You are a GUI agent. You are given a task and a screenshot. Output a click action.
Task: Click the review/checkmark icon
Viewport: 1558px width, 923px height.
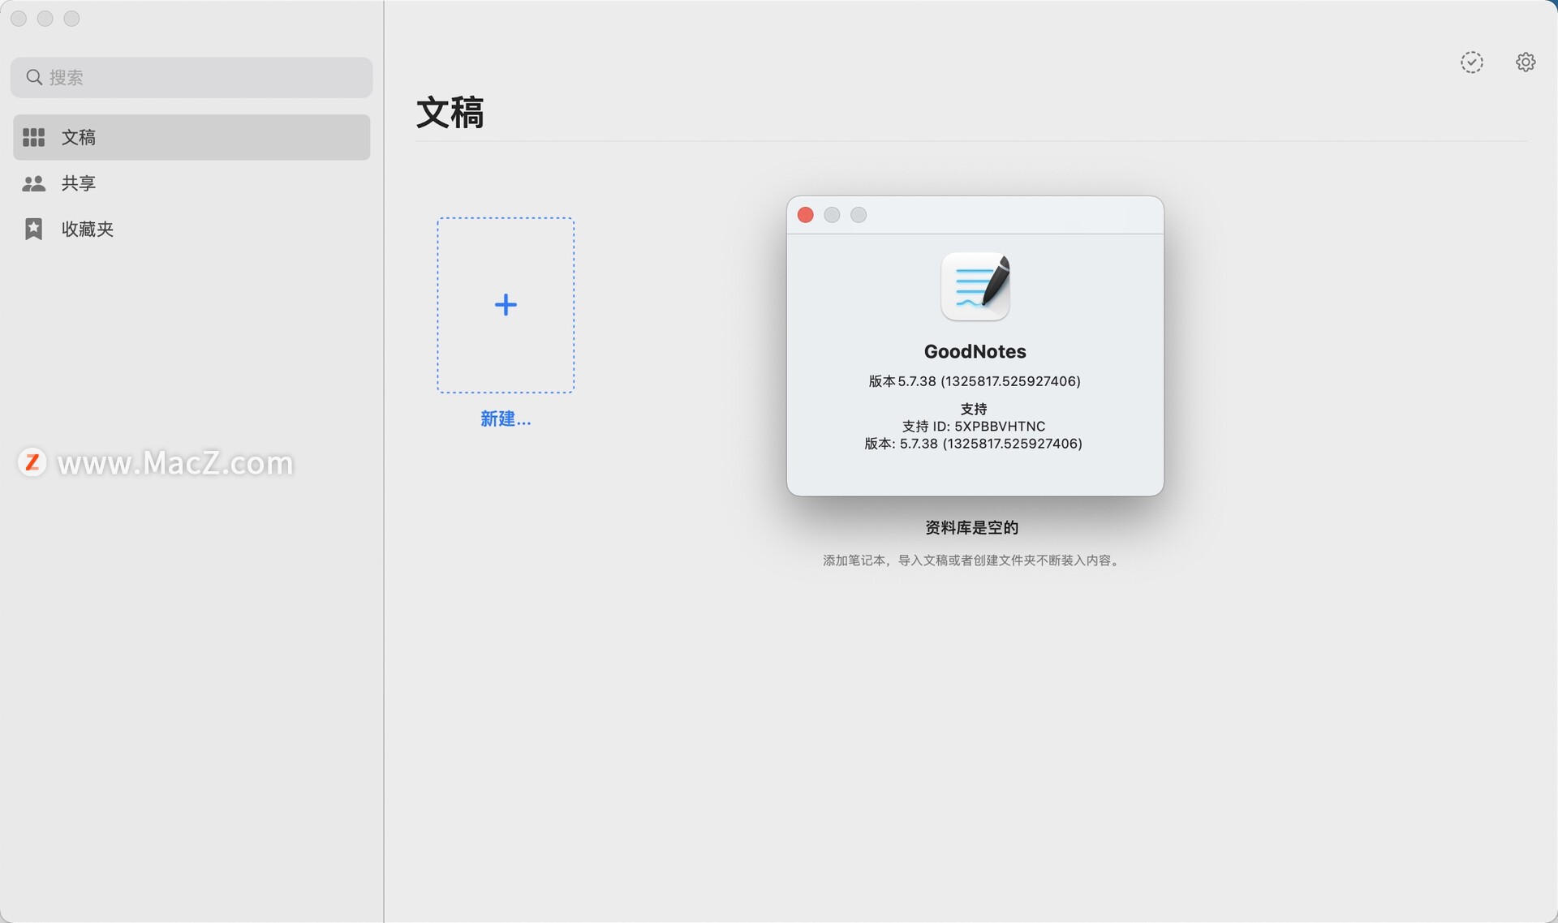1472,62
